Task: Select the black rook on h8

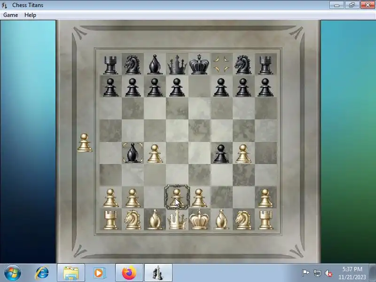Action: point(266,64)
